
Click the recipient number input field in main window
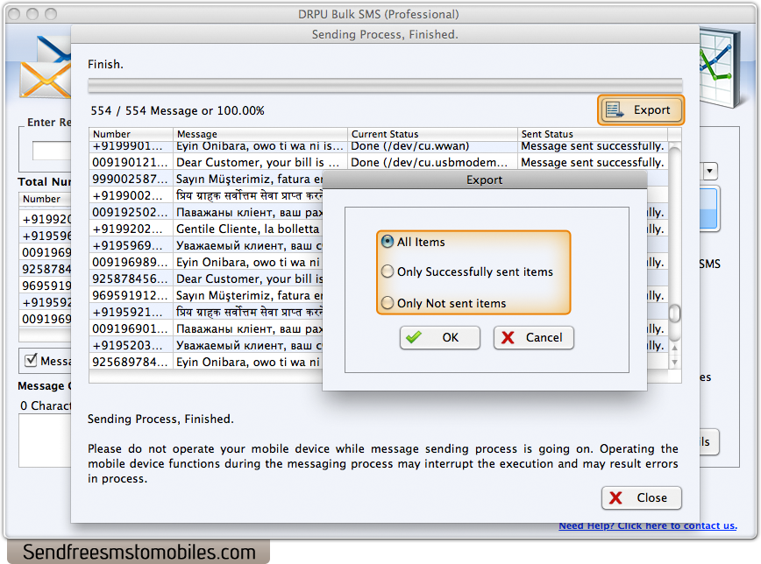click(52, 151)
